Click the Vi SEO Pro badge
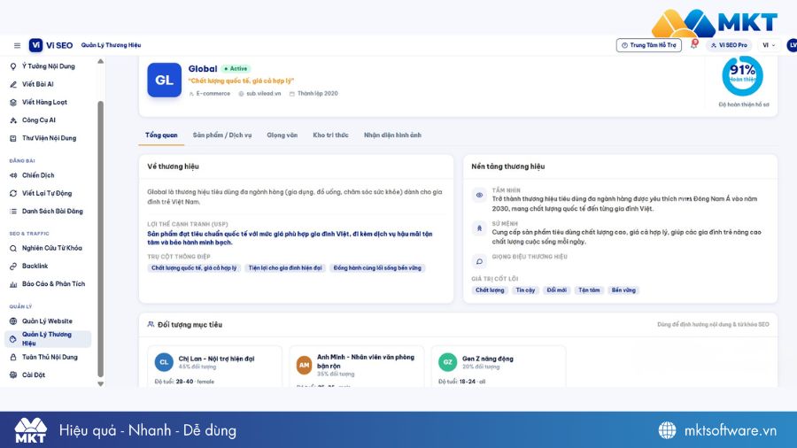This screenshot has width=797, height=448. pyautogui.click(x=729, y=45)
